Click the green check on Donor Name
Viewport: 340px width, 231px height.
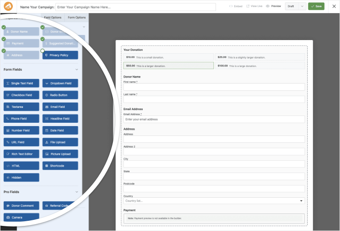click(4, 27)
